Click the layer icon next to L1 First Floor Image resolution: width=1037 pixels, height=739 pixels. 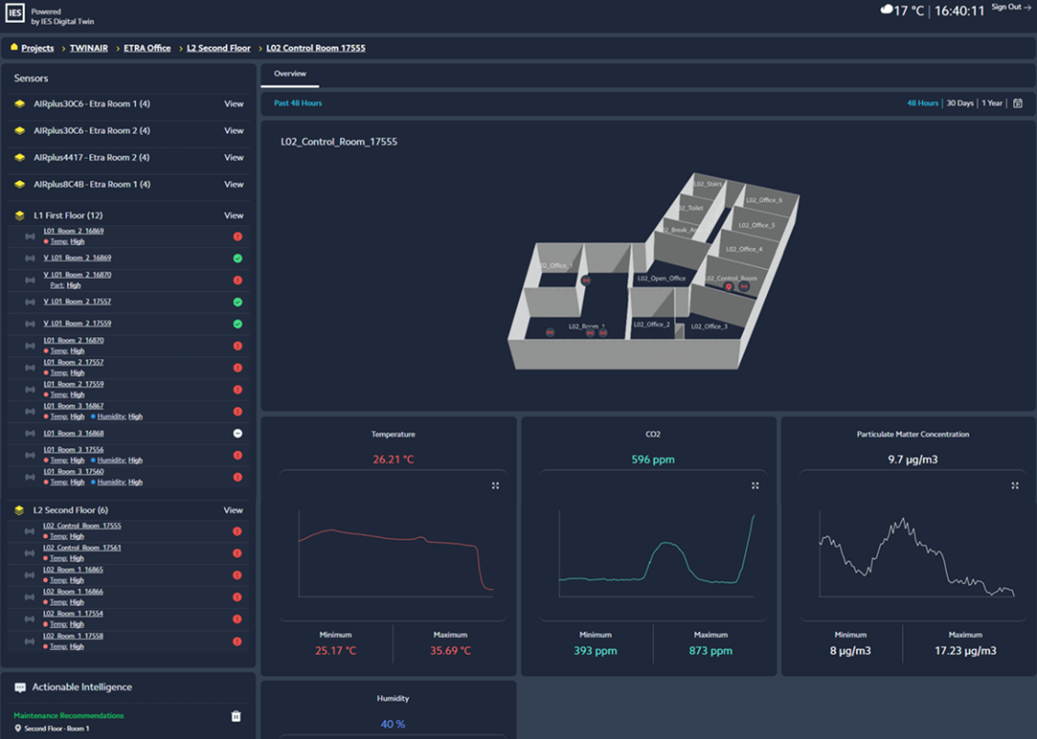pyautogui.click(x=20, y=216)
